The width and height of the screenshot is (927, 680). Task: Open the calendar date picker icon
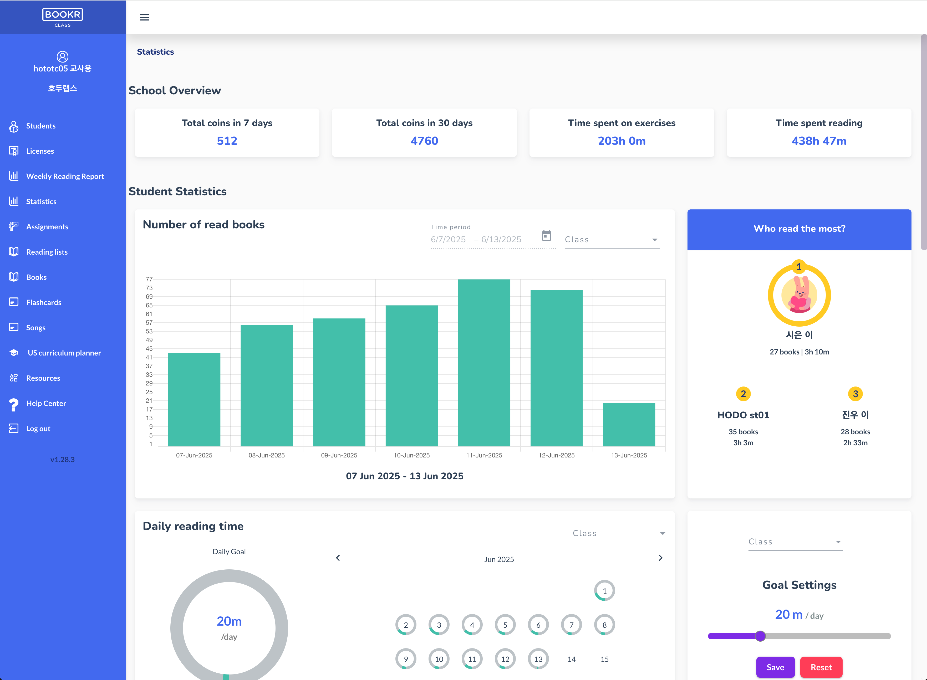546,236
